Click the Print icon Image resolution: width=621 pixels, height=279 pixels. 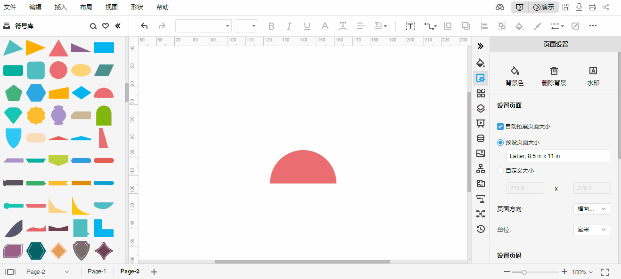click(592, 7)
